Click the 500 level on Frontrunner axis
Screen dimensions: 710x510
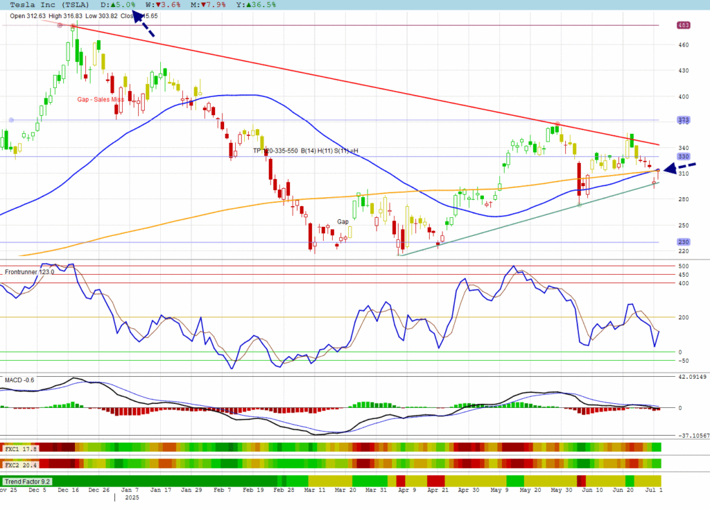point(683,266)
